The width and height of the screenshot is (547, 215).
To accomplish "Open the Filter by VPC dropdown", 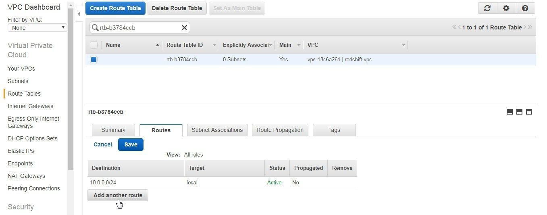I will click(37, 28).
